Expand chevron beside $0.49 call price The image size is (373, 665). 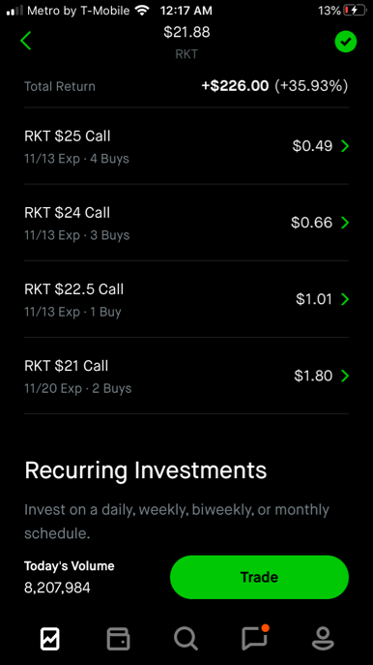(x=345, y=146)
